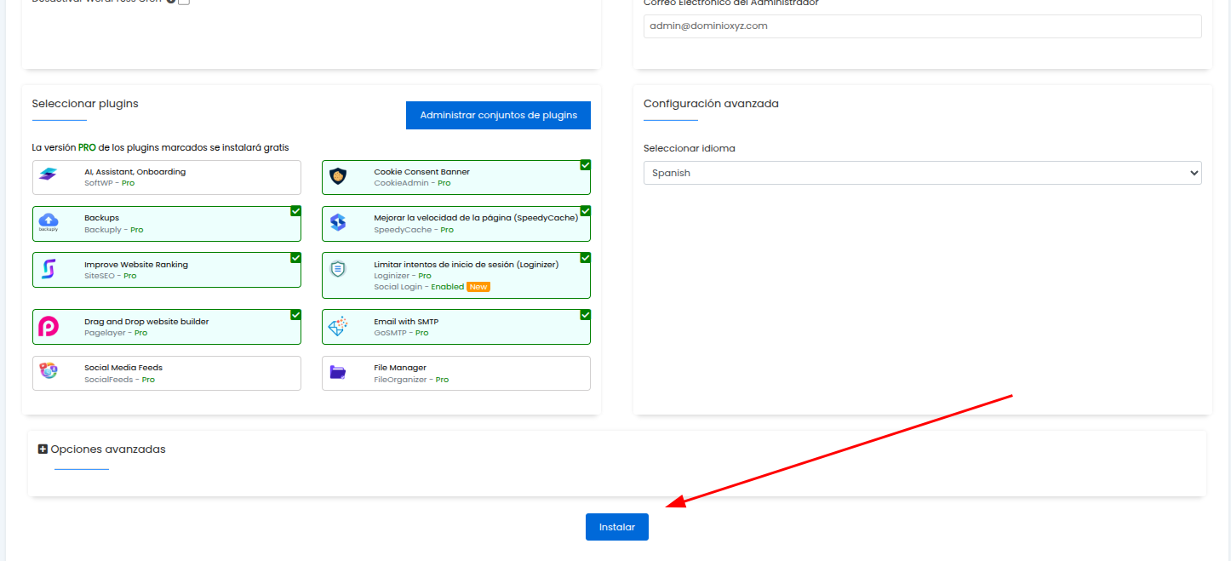Uncheck the Drag and Drop builder checkmark
The image size is (1231, 561).
coord(295,315)
